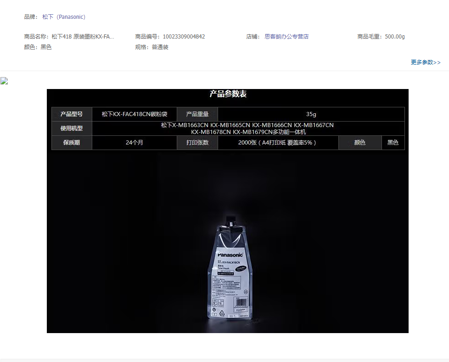449x362 pixels.
Task: Click the 24个月 shelf life cell
Action: (x=135, y=143)
